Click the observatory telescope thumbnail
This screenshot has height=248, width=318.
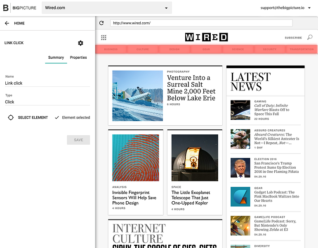click(195, 158)
